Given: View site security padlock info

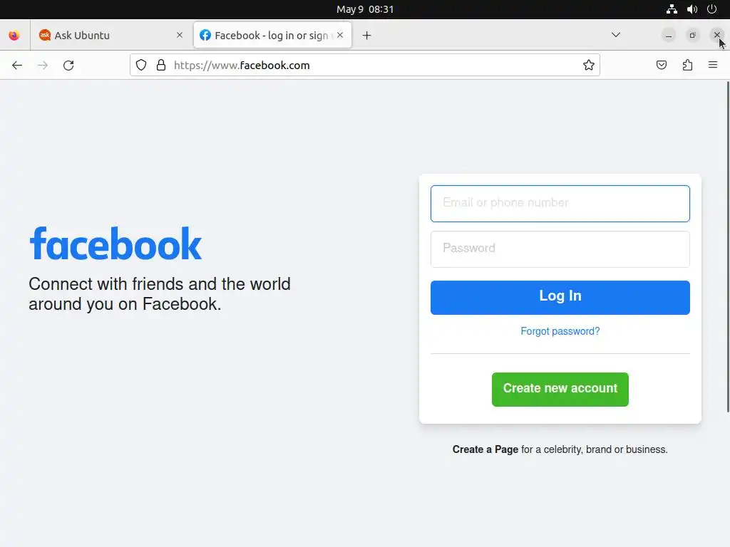Looking at the screenshot, I should tap(161, 65).
